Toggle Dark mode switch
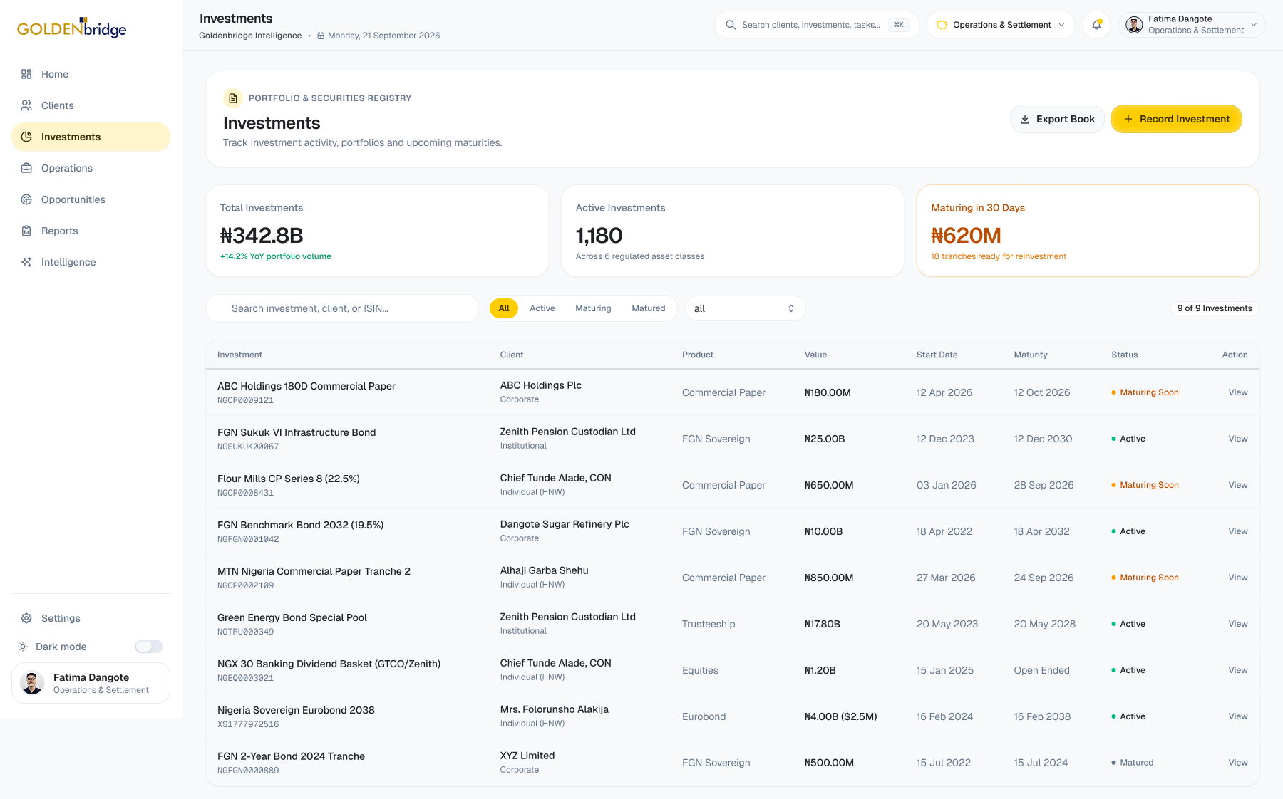1283x799 pixels. coord(149,647)
